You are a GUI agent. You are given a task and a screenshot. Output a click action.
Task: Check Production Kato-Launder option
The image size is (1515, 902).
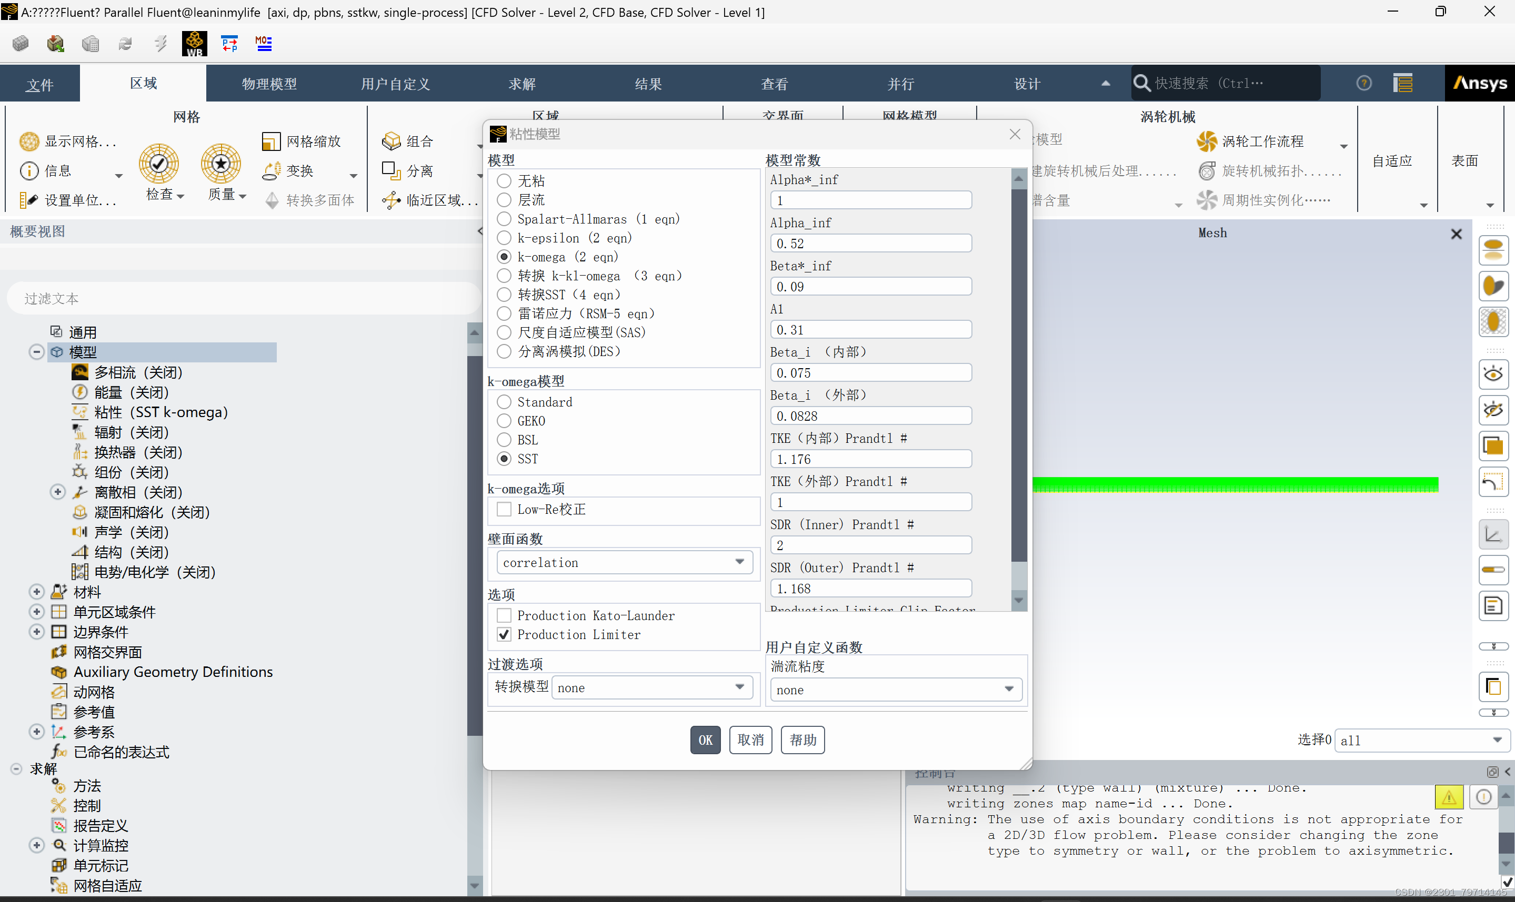pos(504,616)
